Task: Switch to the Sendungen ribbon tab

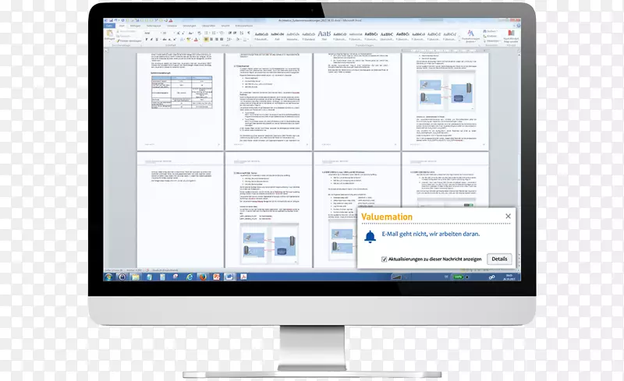Action: coord(190,26)
